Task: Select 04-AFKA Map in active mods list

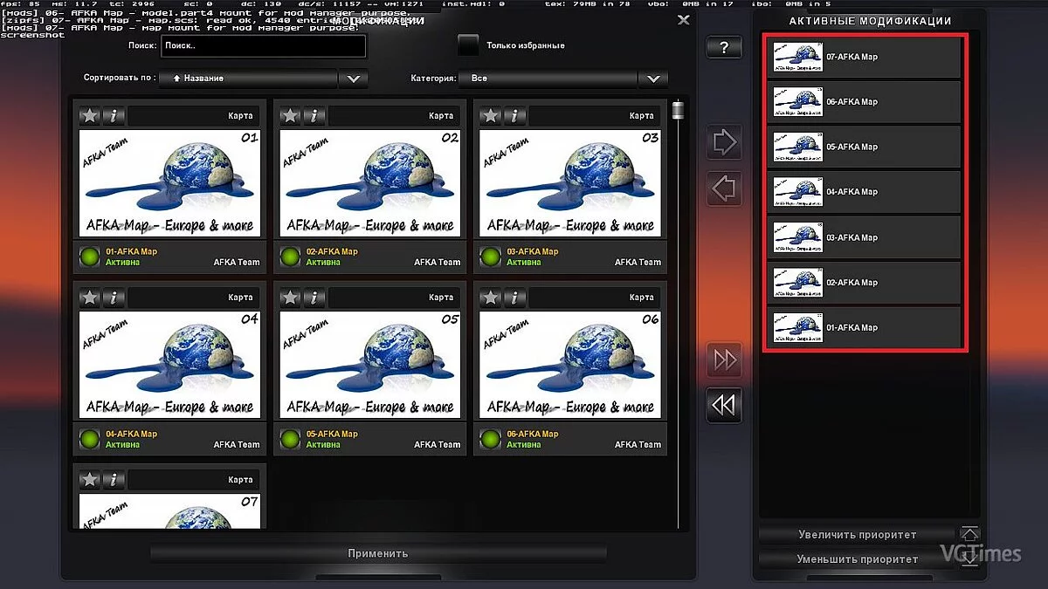Action: pyautogui.click(x=864, y=193)
